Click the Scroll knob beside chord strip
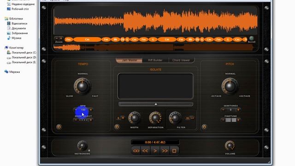Viewport: 295px width, 166px height. pos(251,38)
